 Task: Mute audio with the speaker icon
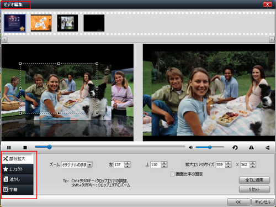pos(191,147)
